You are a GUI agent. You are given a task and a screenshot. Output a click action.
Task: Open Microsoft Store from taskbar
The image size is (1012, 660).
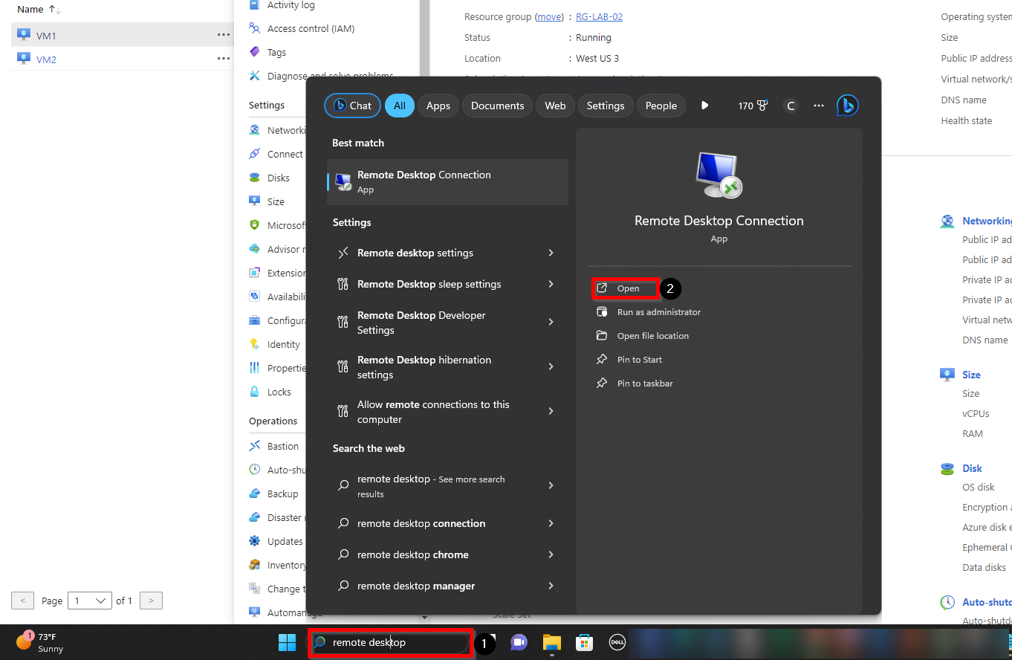tap(583, 642)
